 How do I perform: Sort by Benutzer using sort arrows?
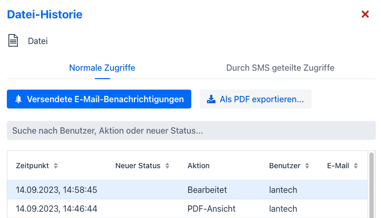[x=306, y=166]
